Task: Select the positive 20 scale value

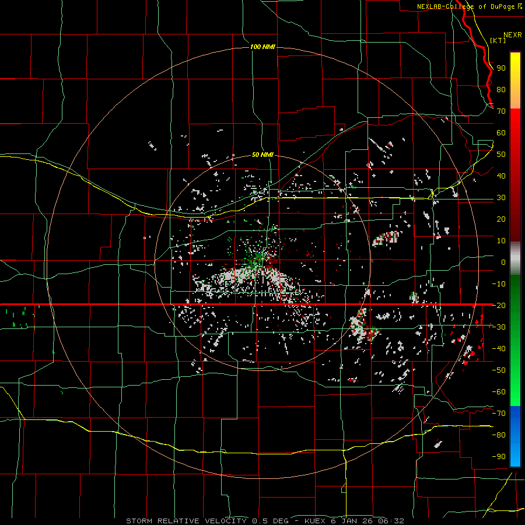Action: coord(501,219)
